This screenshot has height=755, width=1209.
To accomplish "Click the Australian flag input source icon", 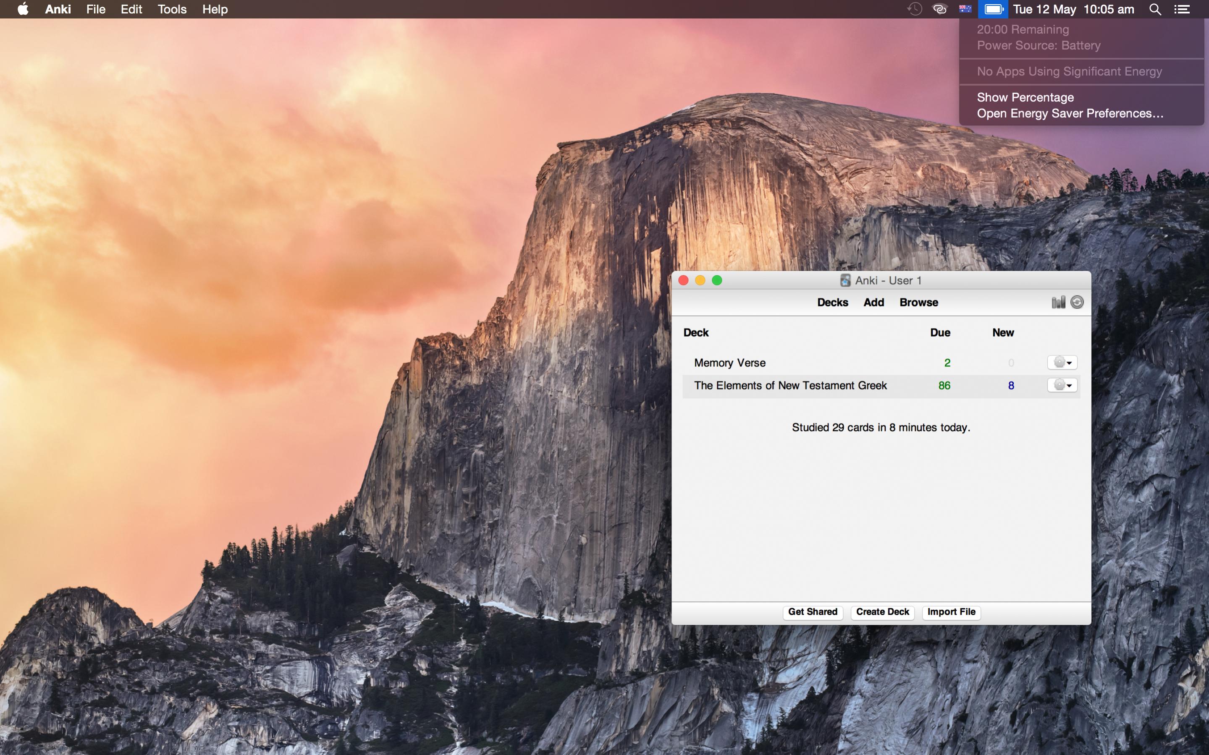I will point(965,8).
